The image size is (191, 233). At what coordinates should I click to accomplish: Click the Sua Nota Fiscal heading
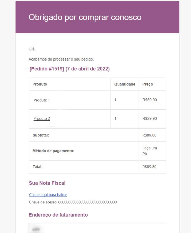pyautogui.click(x=47, y=183)
